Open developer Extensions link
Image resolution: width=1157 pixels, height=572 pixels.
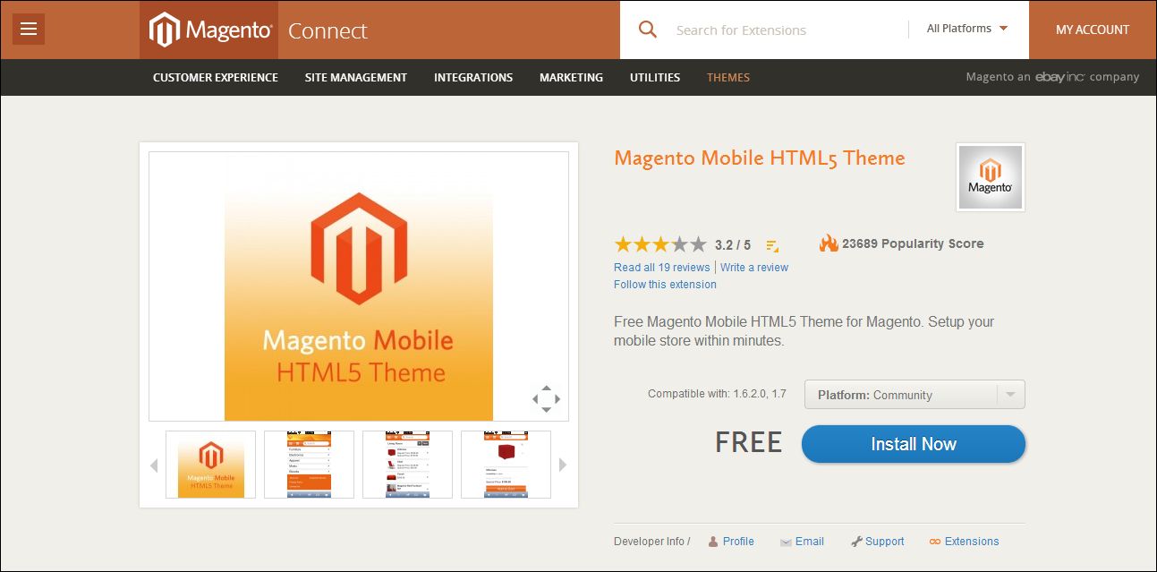click(x=972, y=542)
